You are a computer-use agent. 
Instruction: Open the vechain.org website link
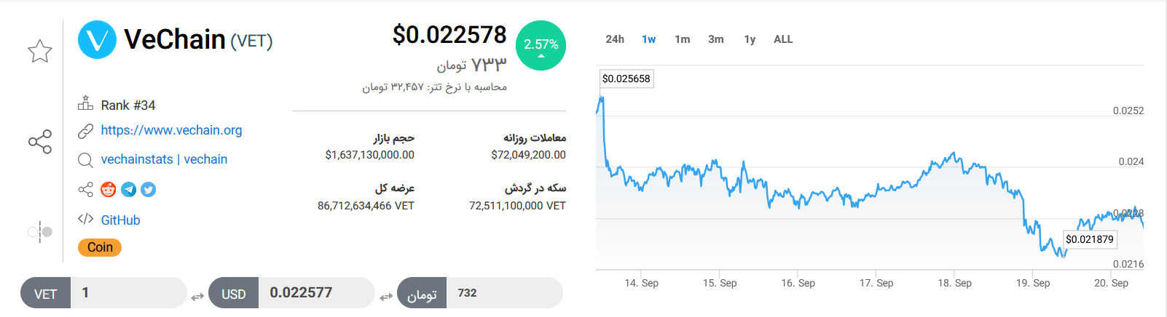click(x=171, y=130)
